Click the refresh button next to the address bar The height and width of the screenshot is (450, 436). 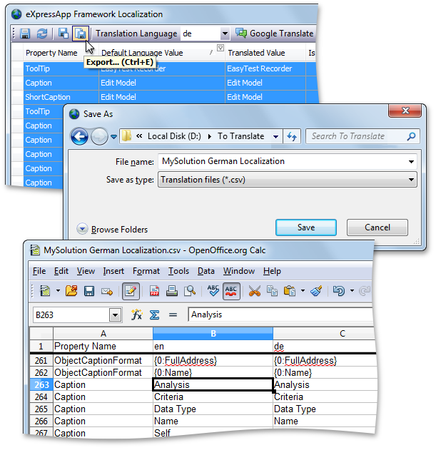292,136
